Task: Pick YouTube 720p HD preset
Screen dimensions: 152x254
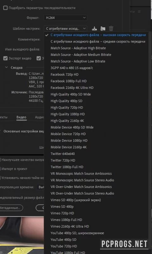Action: [64, 246]
